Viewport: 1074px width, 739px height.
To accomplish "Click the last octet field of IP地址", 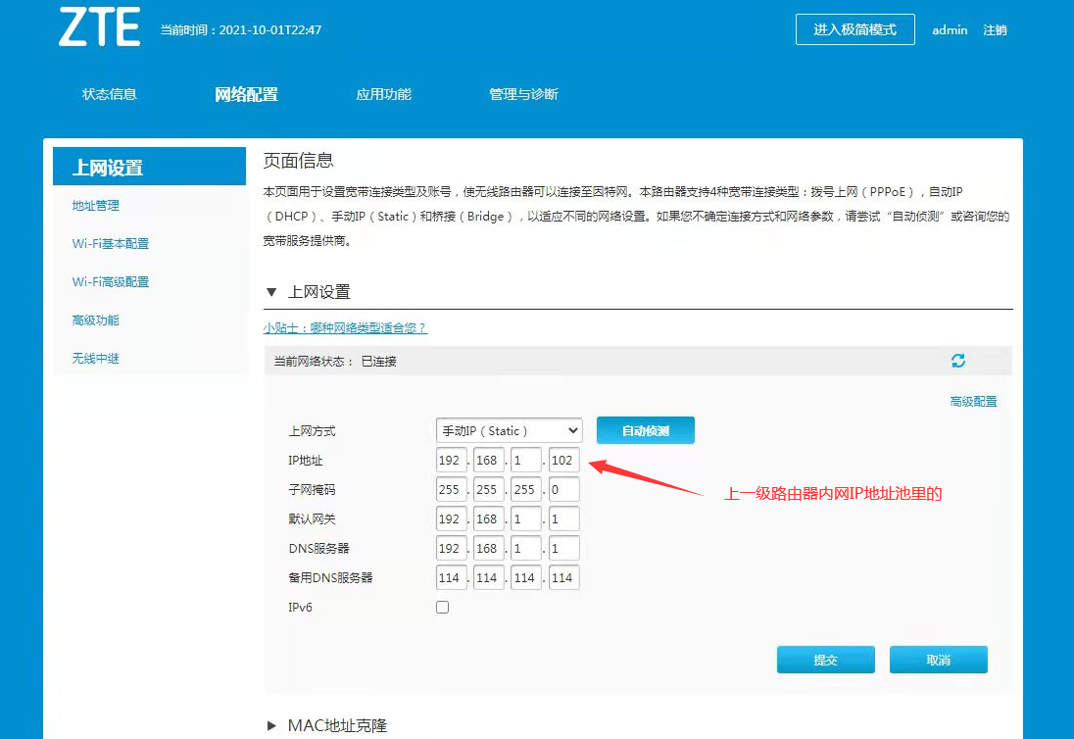I will click(563, 460).
